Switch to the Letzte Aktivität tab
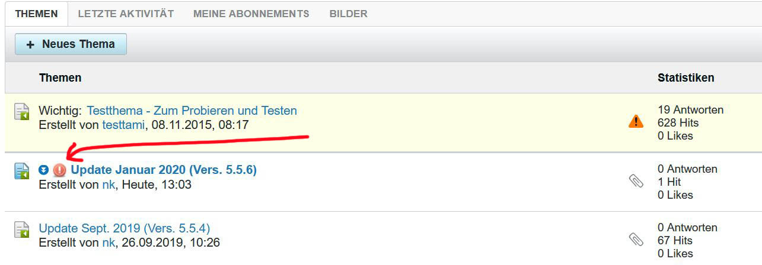 (x=126, y=14)
